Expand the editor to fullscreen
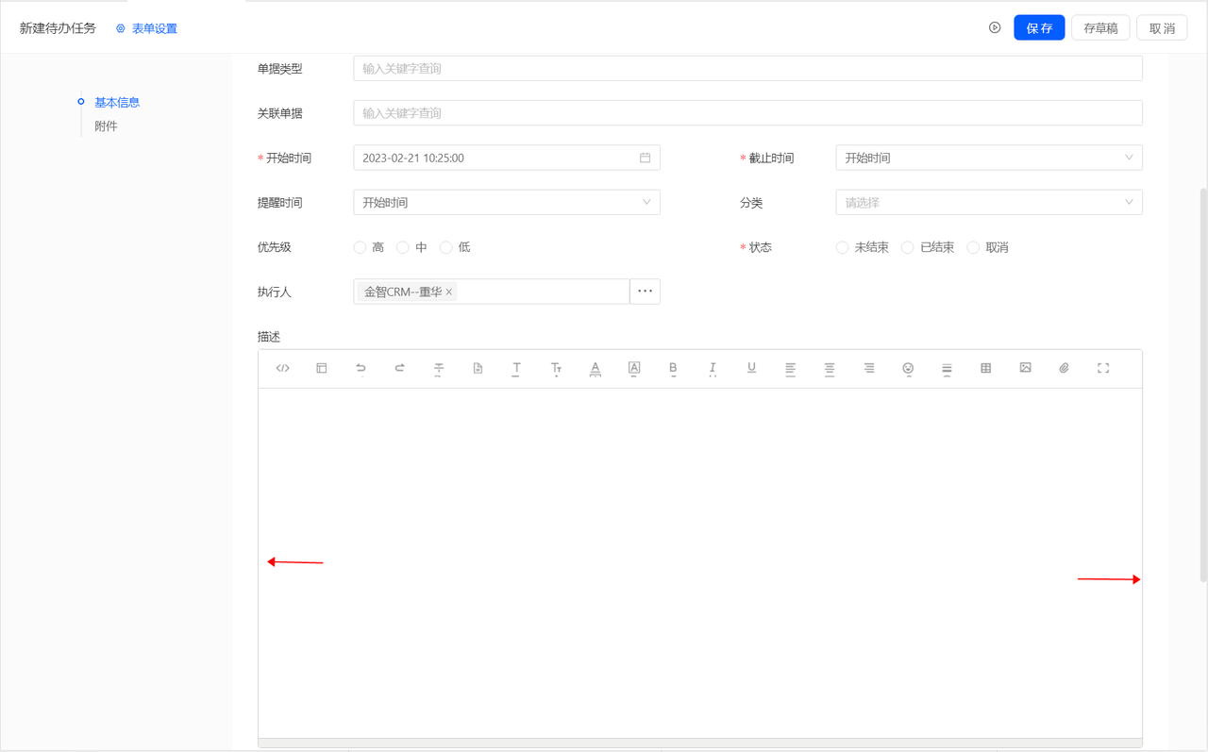Image resolution: width=1208 pixels, height=752 pixels. pyautogui.click(x=1103, y=368)
